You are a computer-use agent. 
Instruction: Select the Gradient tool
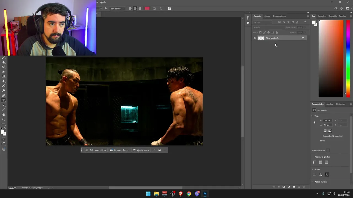click(4, 76)
